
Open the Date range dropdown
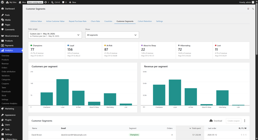coord(55,35)
